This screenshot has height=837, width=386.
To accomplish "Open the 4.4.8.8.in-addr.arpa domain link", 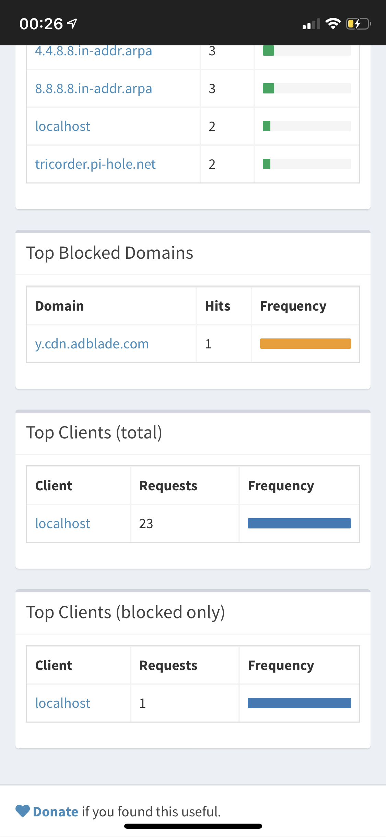I will 94,51.
